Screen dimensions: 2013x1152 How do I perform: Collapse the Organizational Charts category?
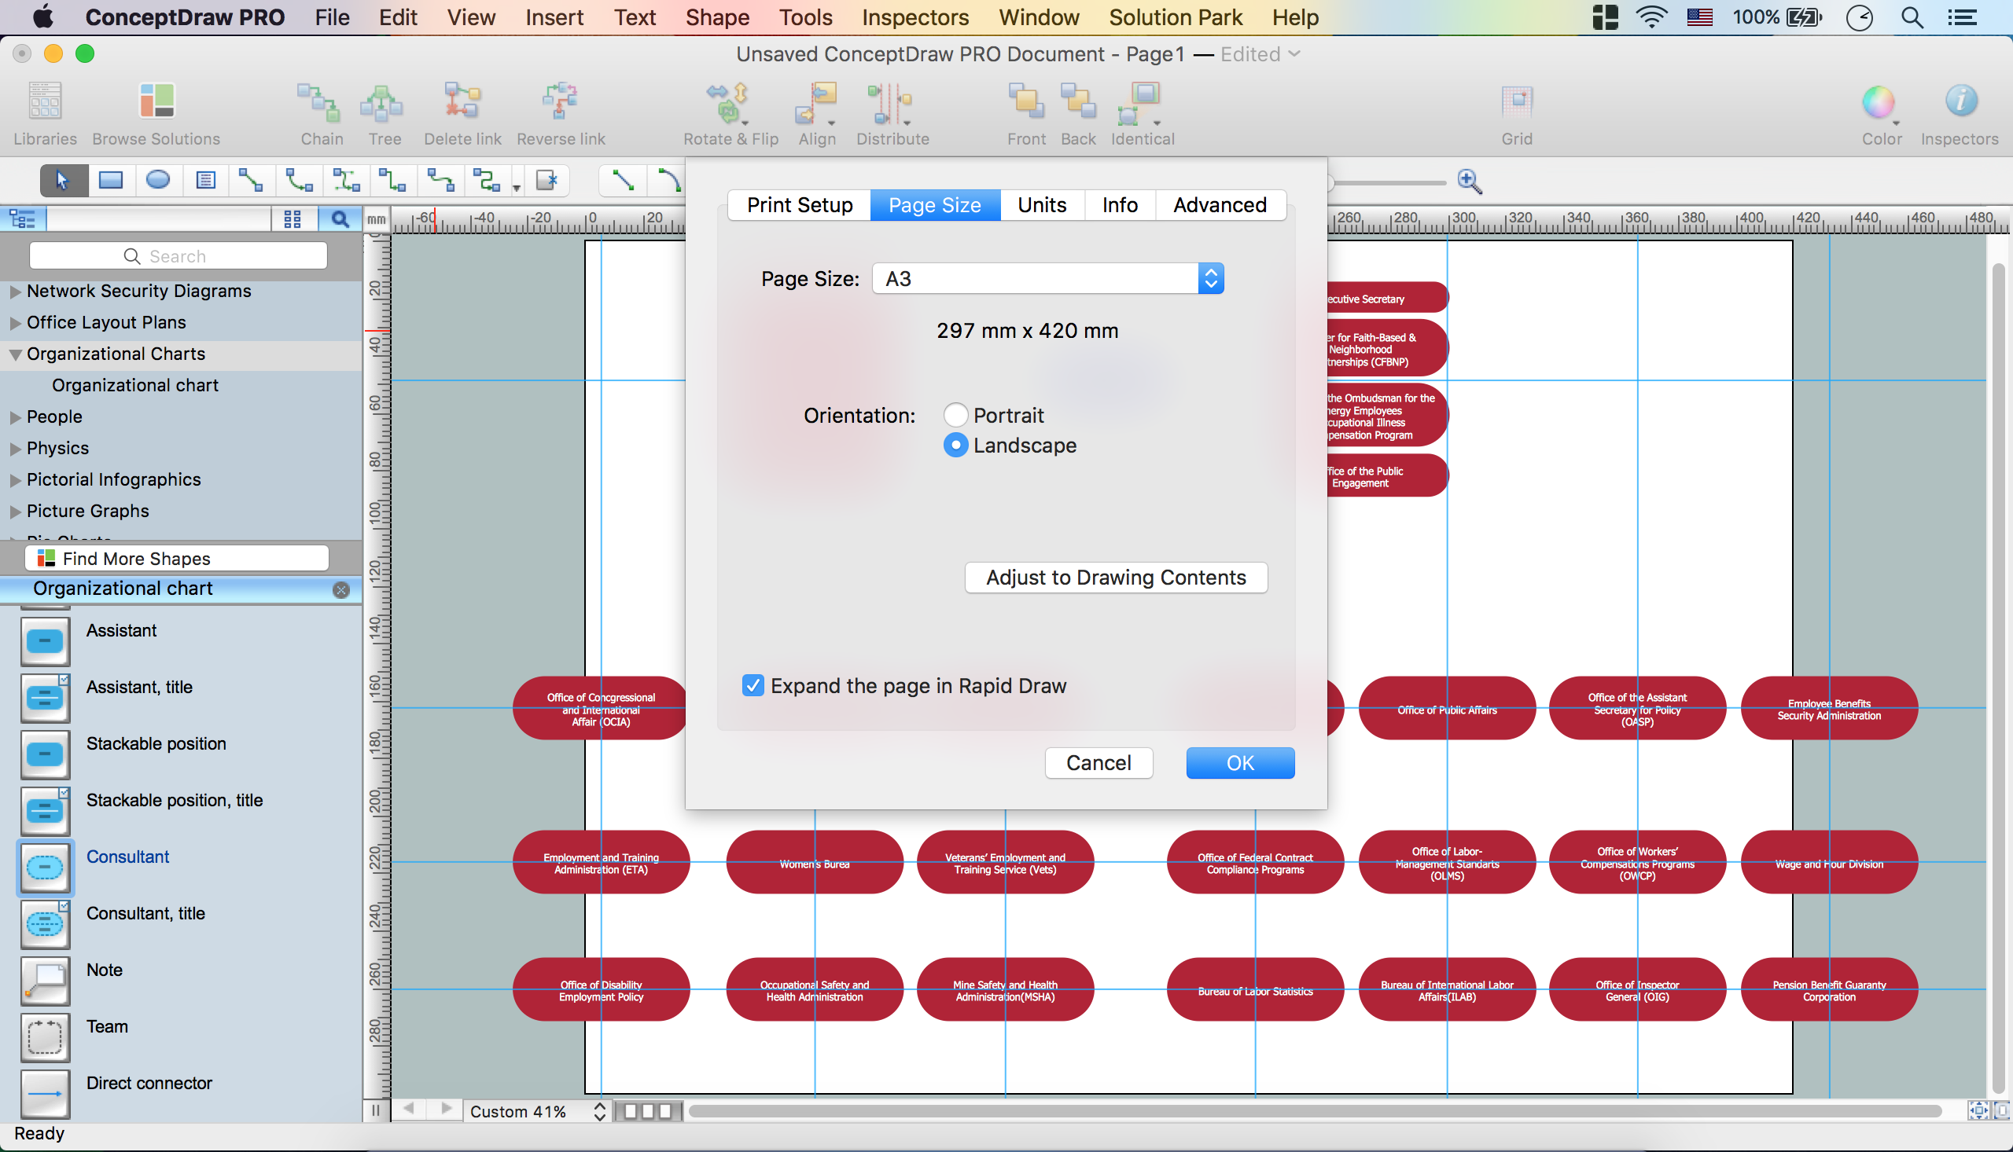pos(15,354)
